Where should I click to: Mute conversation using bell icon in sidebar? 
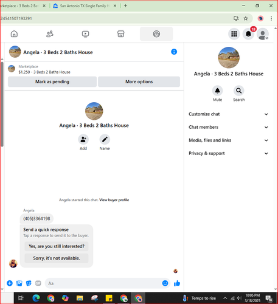tap(217, 91)
